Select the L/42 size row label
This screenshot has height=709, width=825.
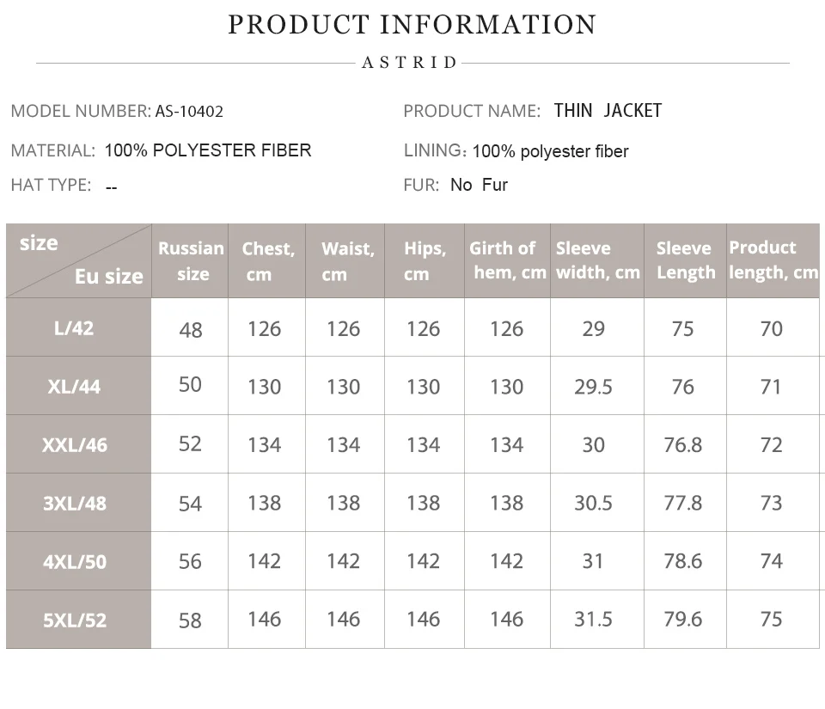point(74,327)
